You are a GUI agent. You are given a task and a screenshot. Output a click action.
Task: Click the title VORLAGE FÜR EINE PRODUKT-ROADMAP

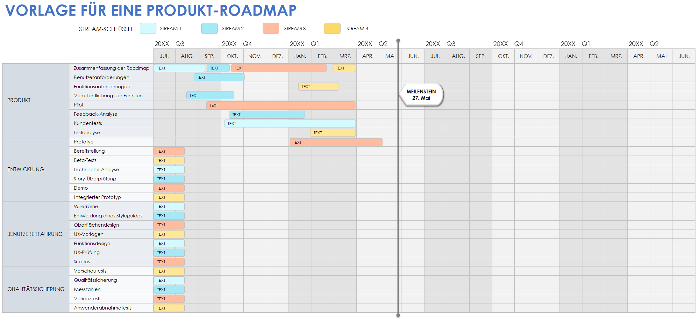[151, 10]
